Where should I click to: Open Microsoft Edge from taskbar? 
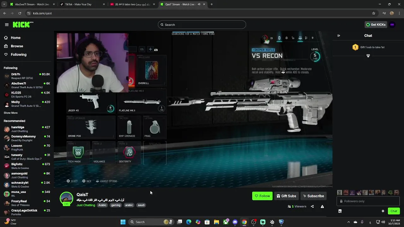[x=189, y=222]
